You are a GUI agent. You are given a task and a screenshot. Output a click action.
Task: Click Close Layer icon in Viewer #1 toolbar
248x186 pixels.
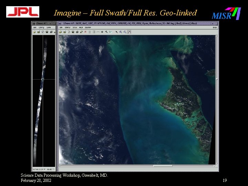coord(39,32)
